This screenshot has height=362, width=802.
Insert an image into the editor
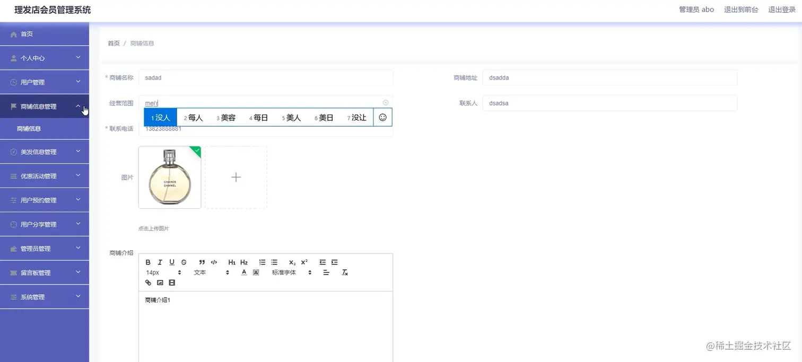click(160, 282)
